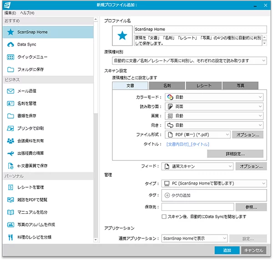Viewport: 273px width, 260px height.
Task: Select the 雑誌をPDFで閲覧 book icon
Action: pyautogui.click(x=10, y=200)
